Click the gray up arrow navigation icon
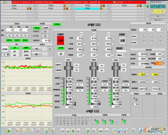This screenshot has width=168, height=135. (x=68, y=131)
